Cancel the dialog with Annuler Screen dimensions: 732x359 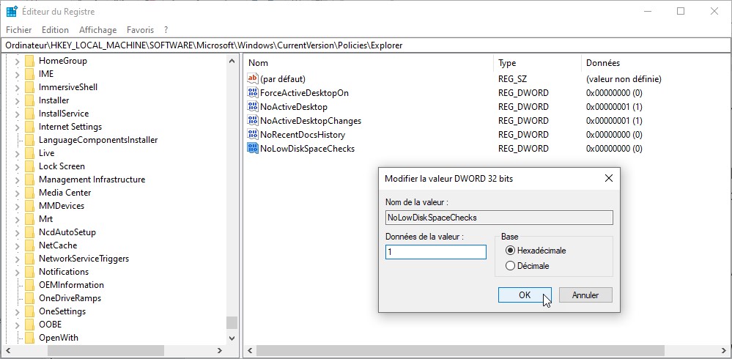click(585, 295)
